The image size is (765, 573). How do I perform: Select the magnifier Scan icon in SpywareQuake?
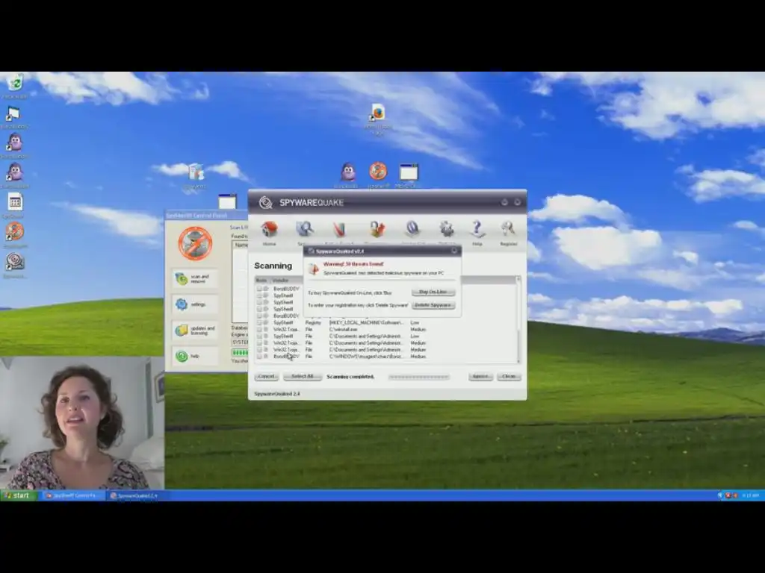[x=305, y=229]
